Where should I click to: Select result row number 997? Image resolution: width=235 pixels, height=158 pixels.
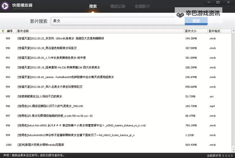click(116, 116)
